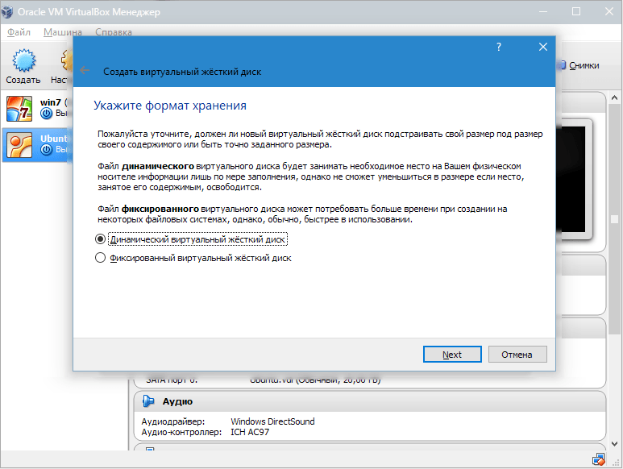Click the Настроить gear icon in toolbar
The image size is (623, 469).
tap(64, 61)
